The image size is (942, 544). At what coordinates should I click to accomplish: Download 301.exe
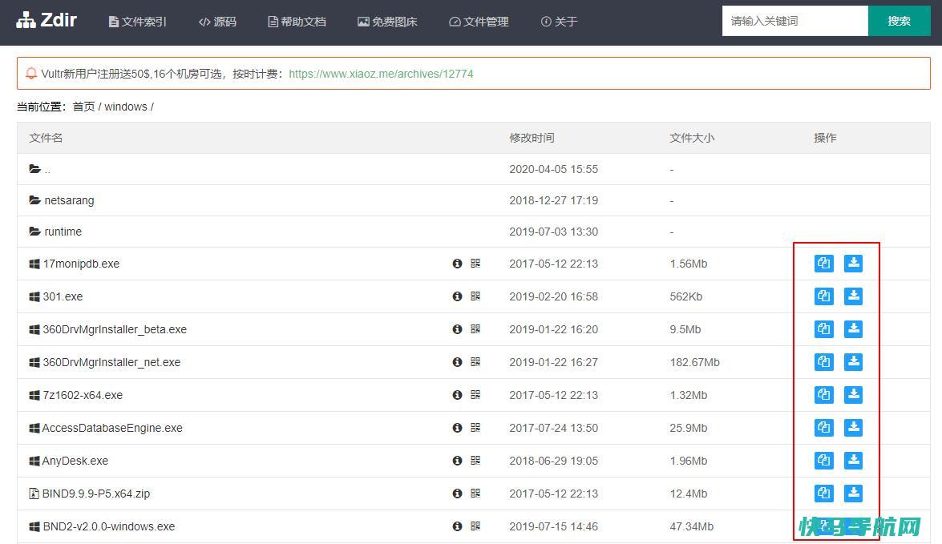[853, 296]
